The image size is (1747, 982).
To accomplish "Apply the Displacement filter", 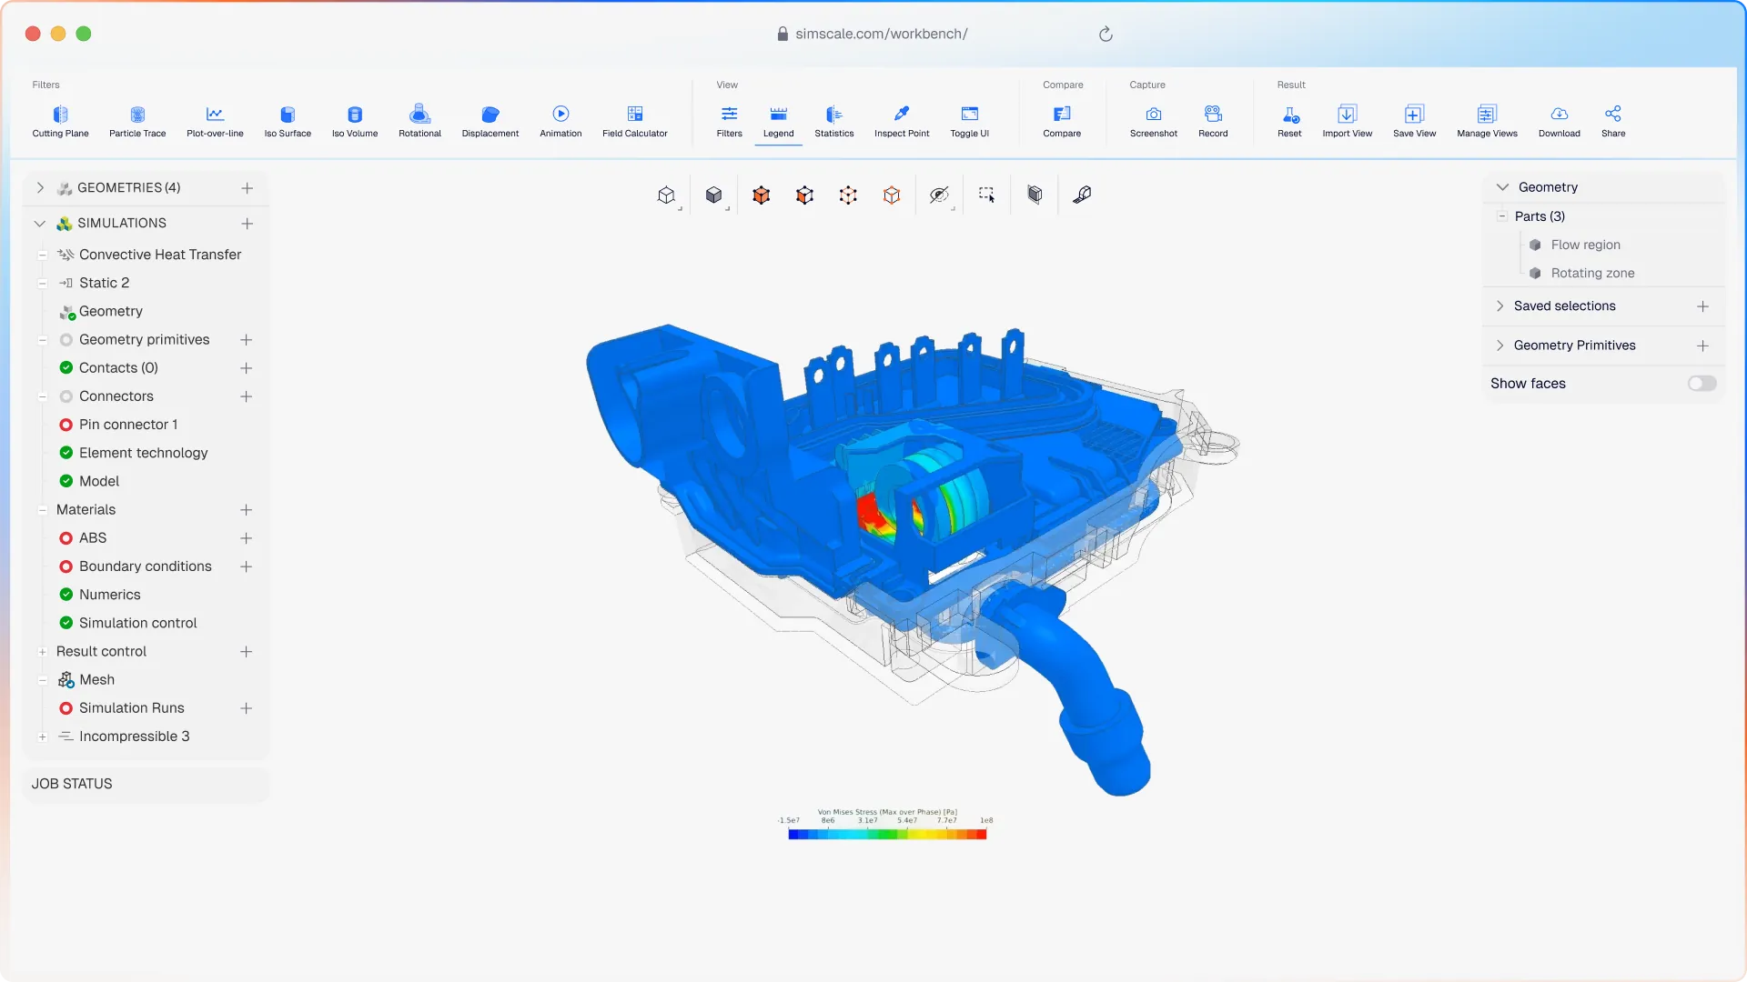I will click(490, 121).
